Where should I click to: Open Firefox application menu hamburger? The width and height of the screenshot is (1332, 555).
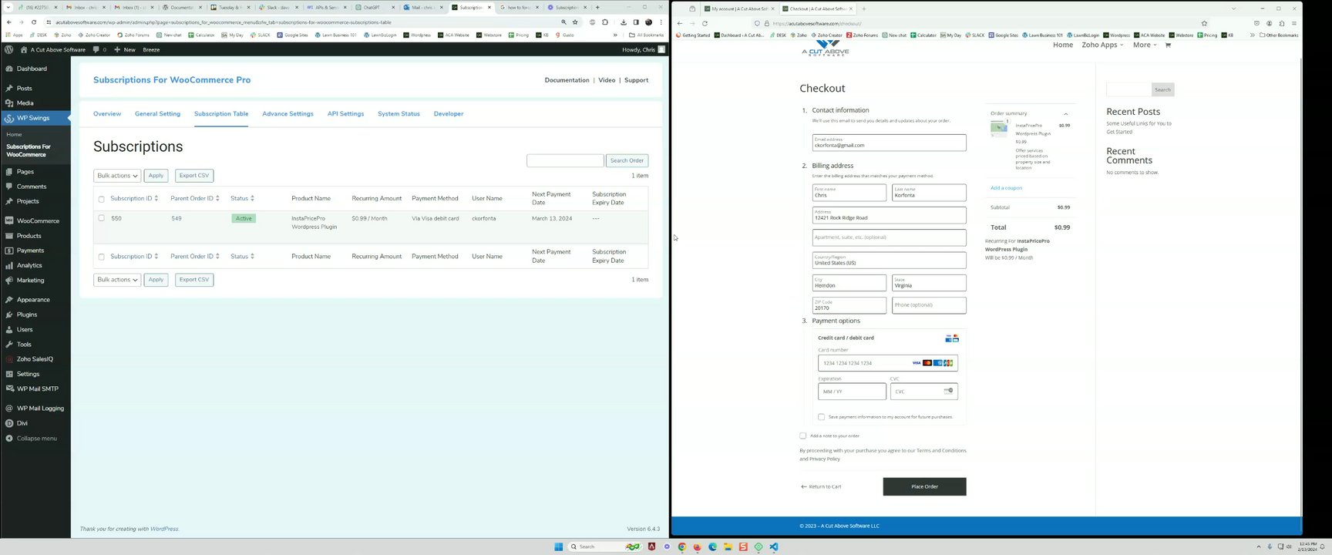pos(1293,23)
